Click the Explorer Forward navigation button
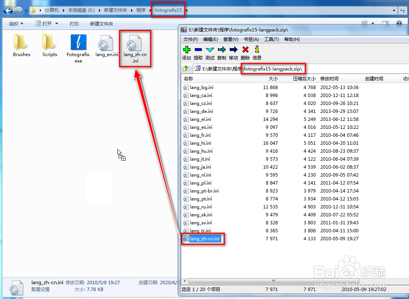Viewport: 409px width, 299px height. click(x=19, y=11)
